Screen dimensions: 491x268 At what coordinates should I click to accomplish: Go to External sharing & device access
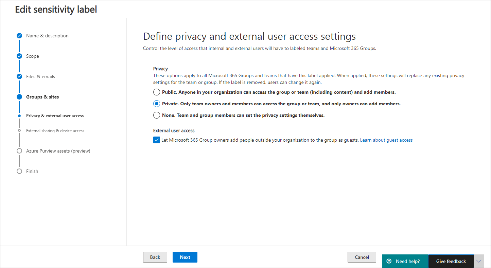point(55,131)
